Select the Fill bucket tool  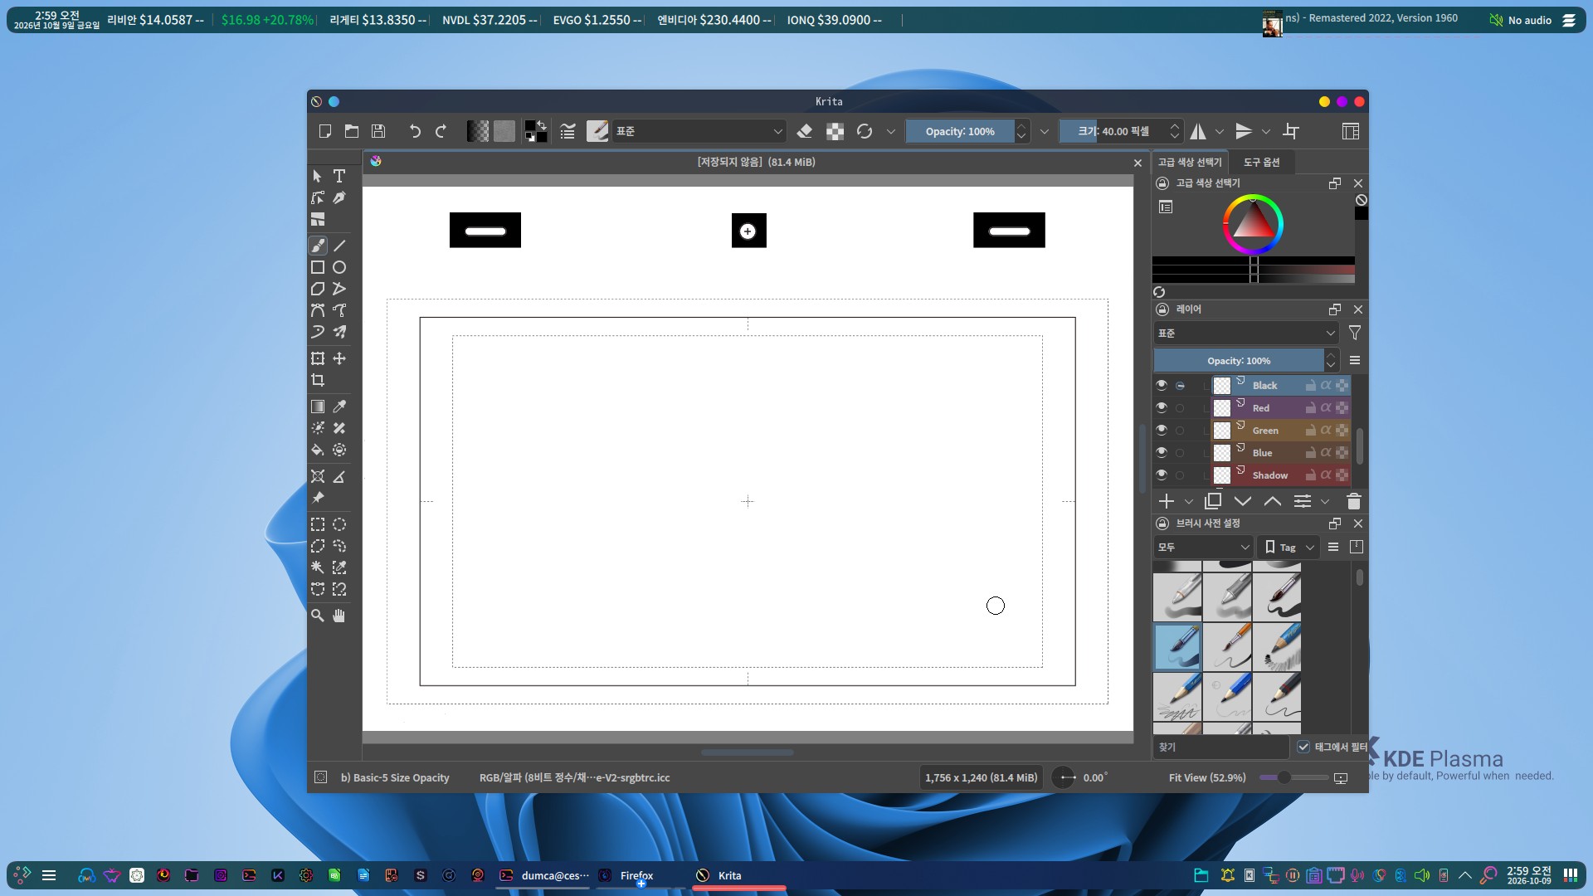click(x=318, y=450)
